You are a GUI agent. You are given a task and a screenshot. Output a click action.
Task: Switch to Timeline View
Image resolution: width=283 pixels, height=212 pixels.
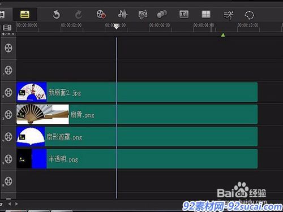pos(25,14)
